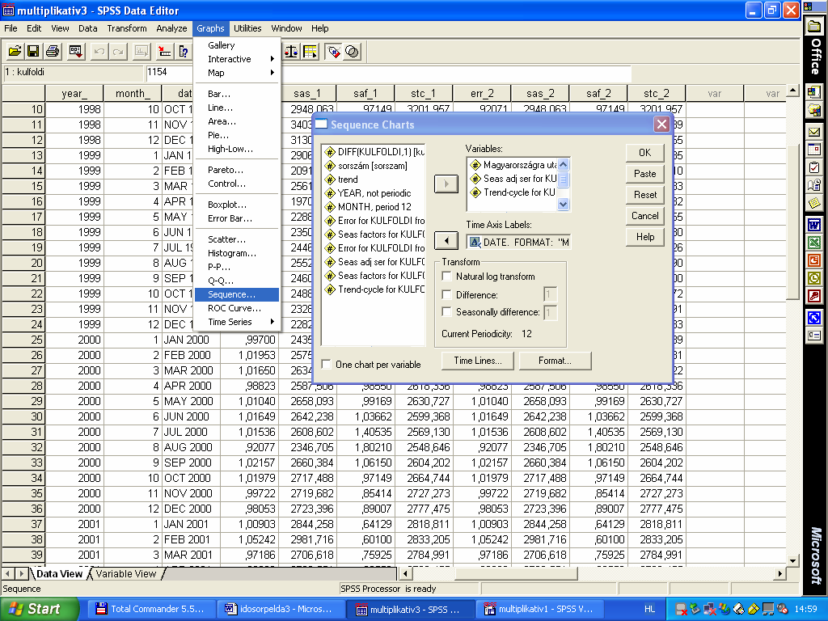Select the stc_2 column header
828x621 pixels.
[x=657, y=93]
